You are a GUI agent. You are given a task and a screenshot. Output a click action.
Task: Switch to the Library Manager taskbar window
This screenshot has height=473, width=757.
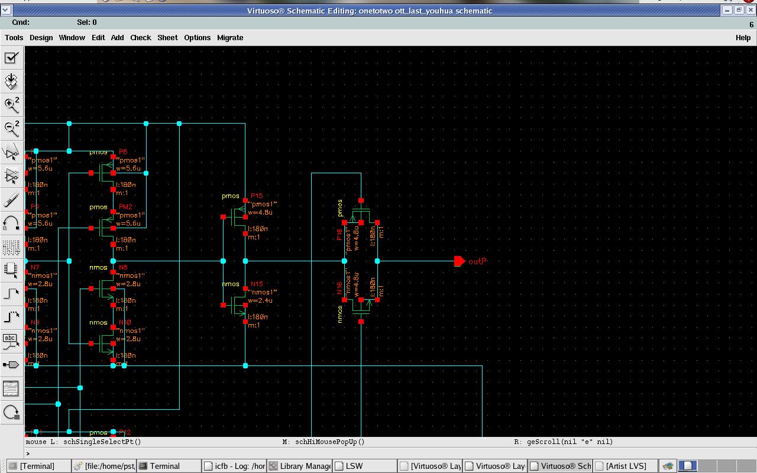299,466
